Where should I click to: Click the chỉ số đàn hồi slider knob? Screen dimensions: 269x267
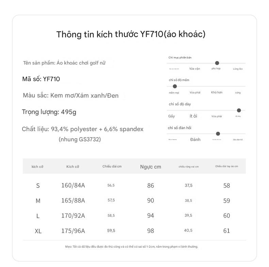[x=218, y=134]
